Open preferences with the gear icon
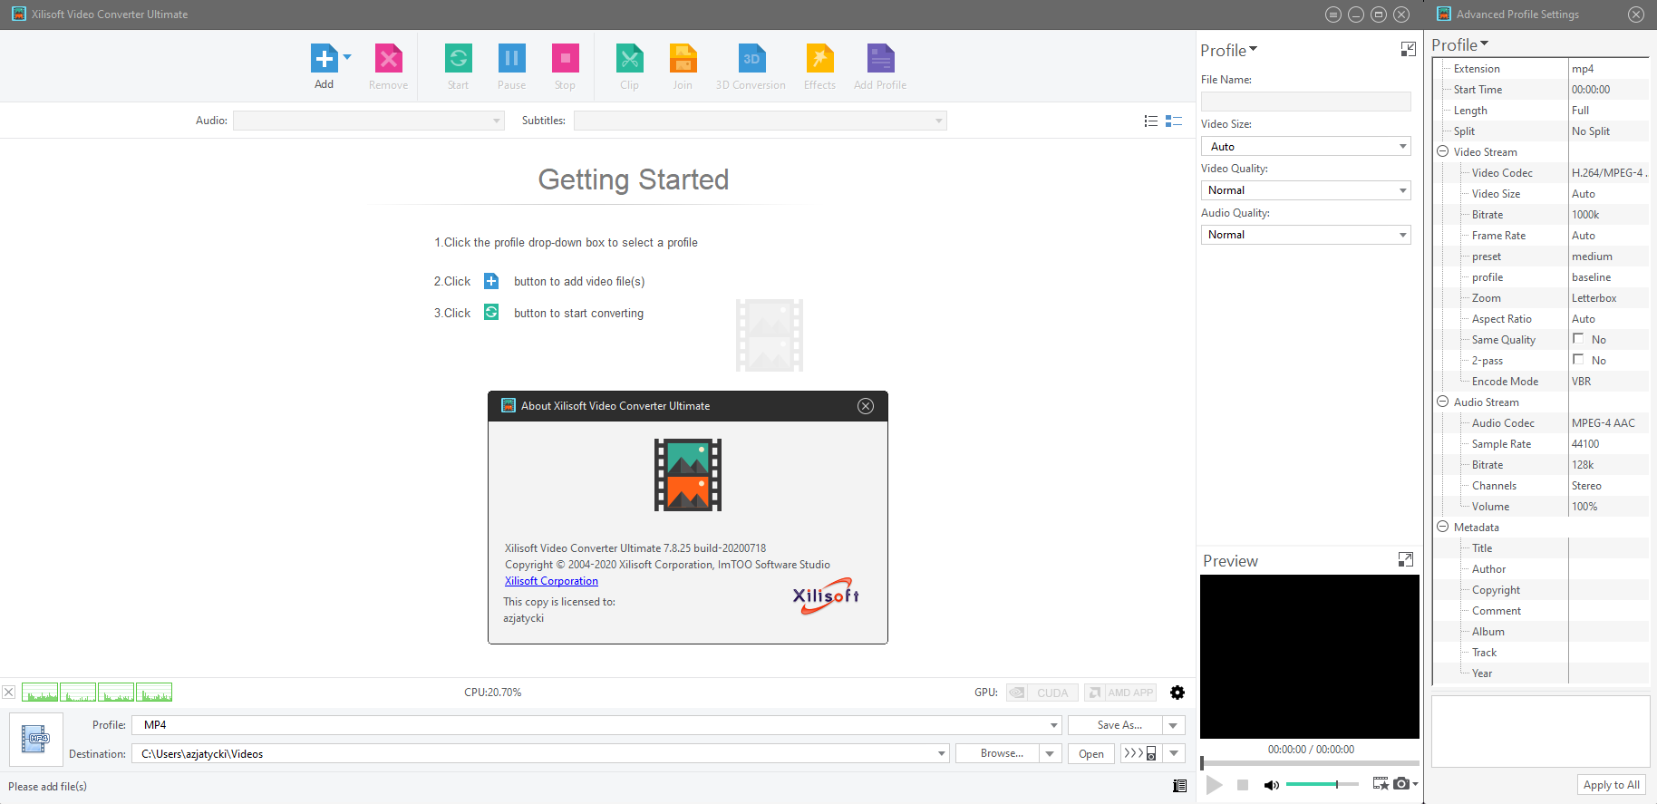Image resolution: width=1657 pixels, height=804 pixels. 1177,693
